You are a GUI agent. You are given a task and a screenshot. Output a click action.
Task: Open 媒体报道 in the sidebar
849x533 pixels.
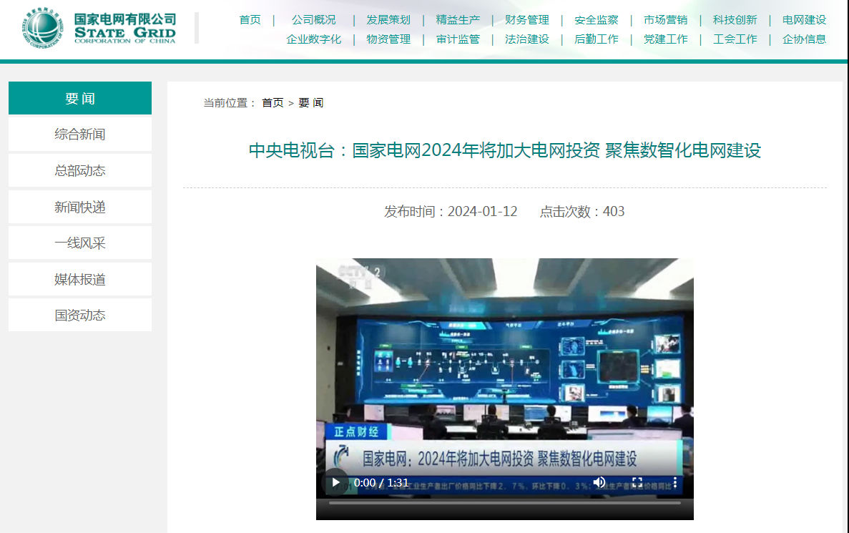click(80, 279)
